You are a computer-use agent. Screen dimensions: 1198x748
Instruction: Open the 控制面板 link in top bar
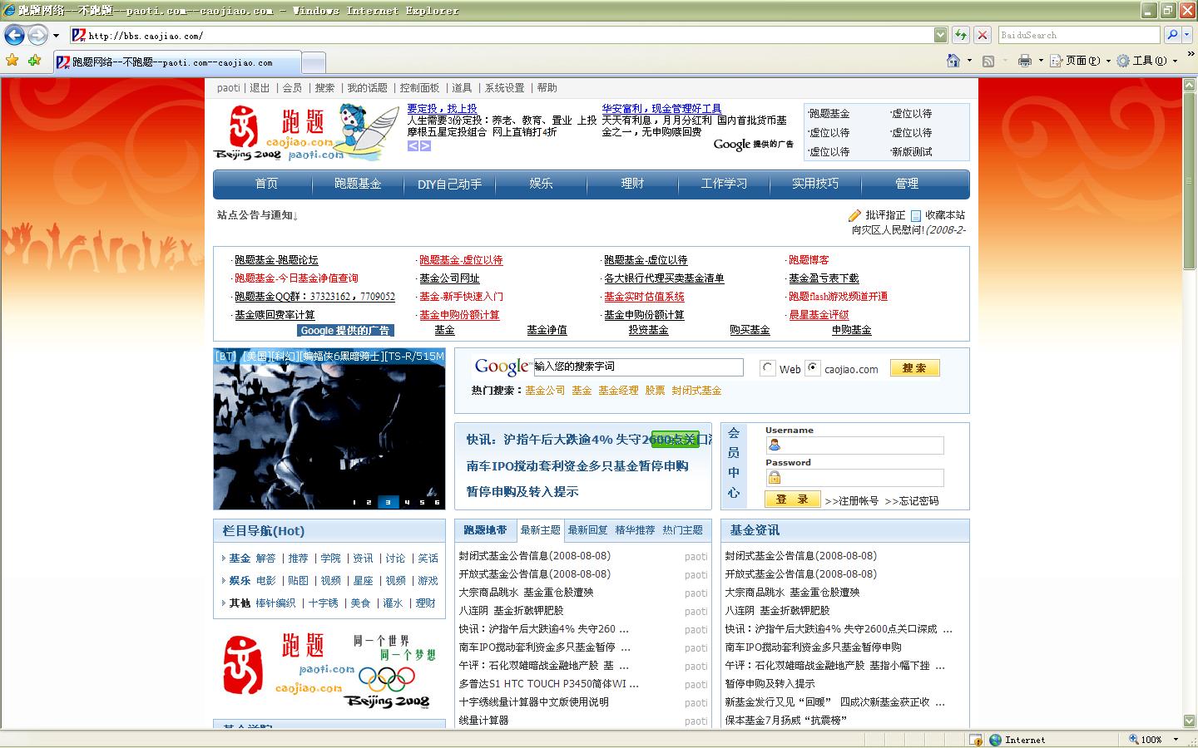(419, 88)
